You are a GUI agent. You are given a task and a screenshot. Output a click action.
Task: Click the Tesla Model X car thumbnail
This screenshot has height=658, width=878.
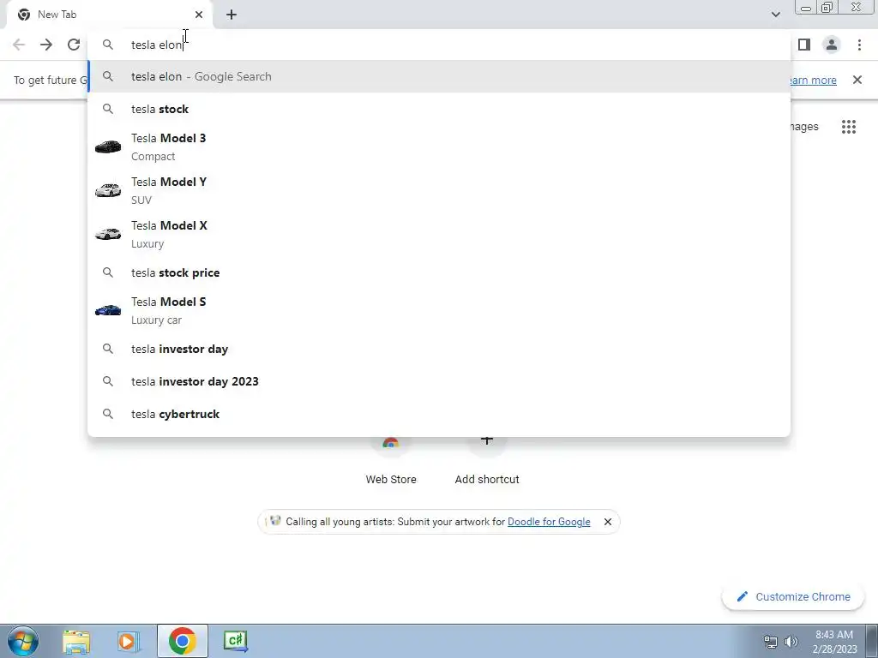tap(108, 233)
